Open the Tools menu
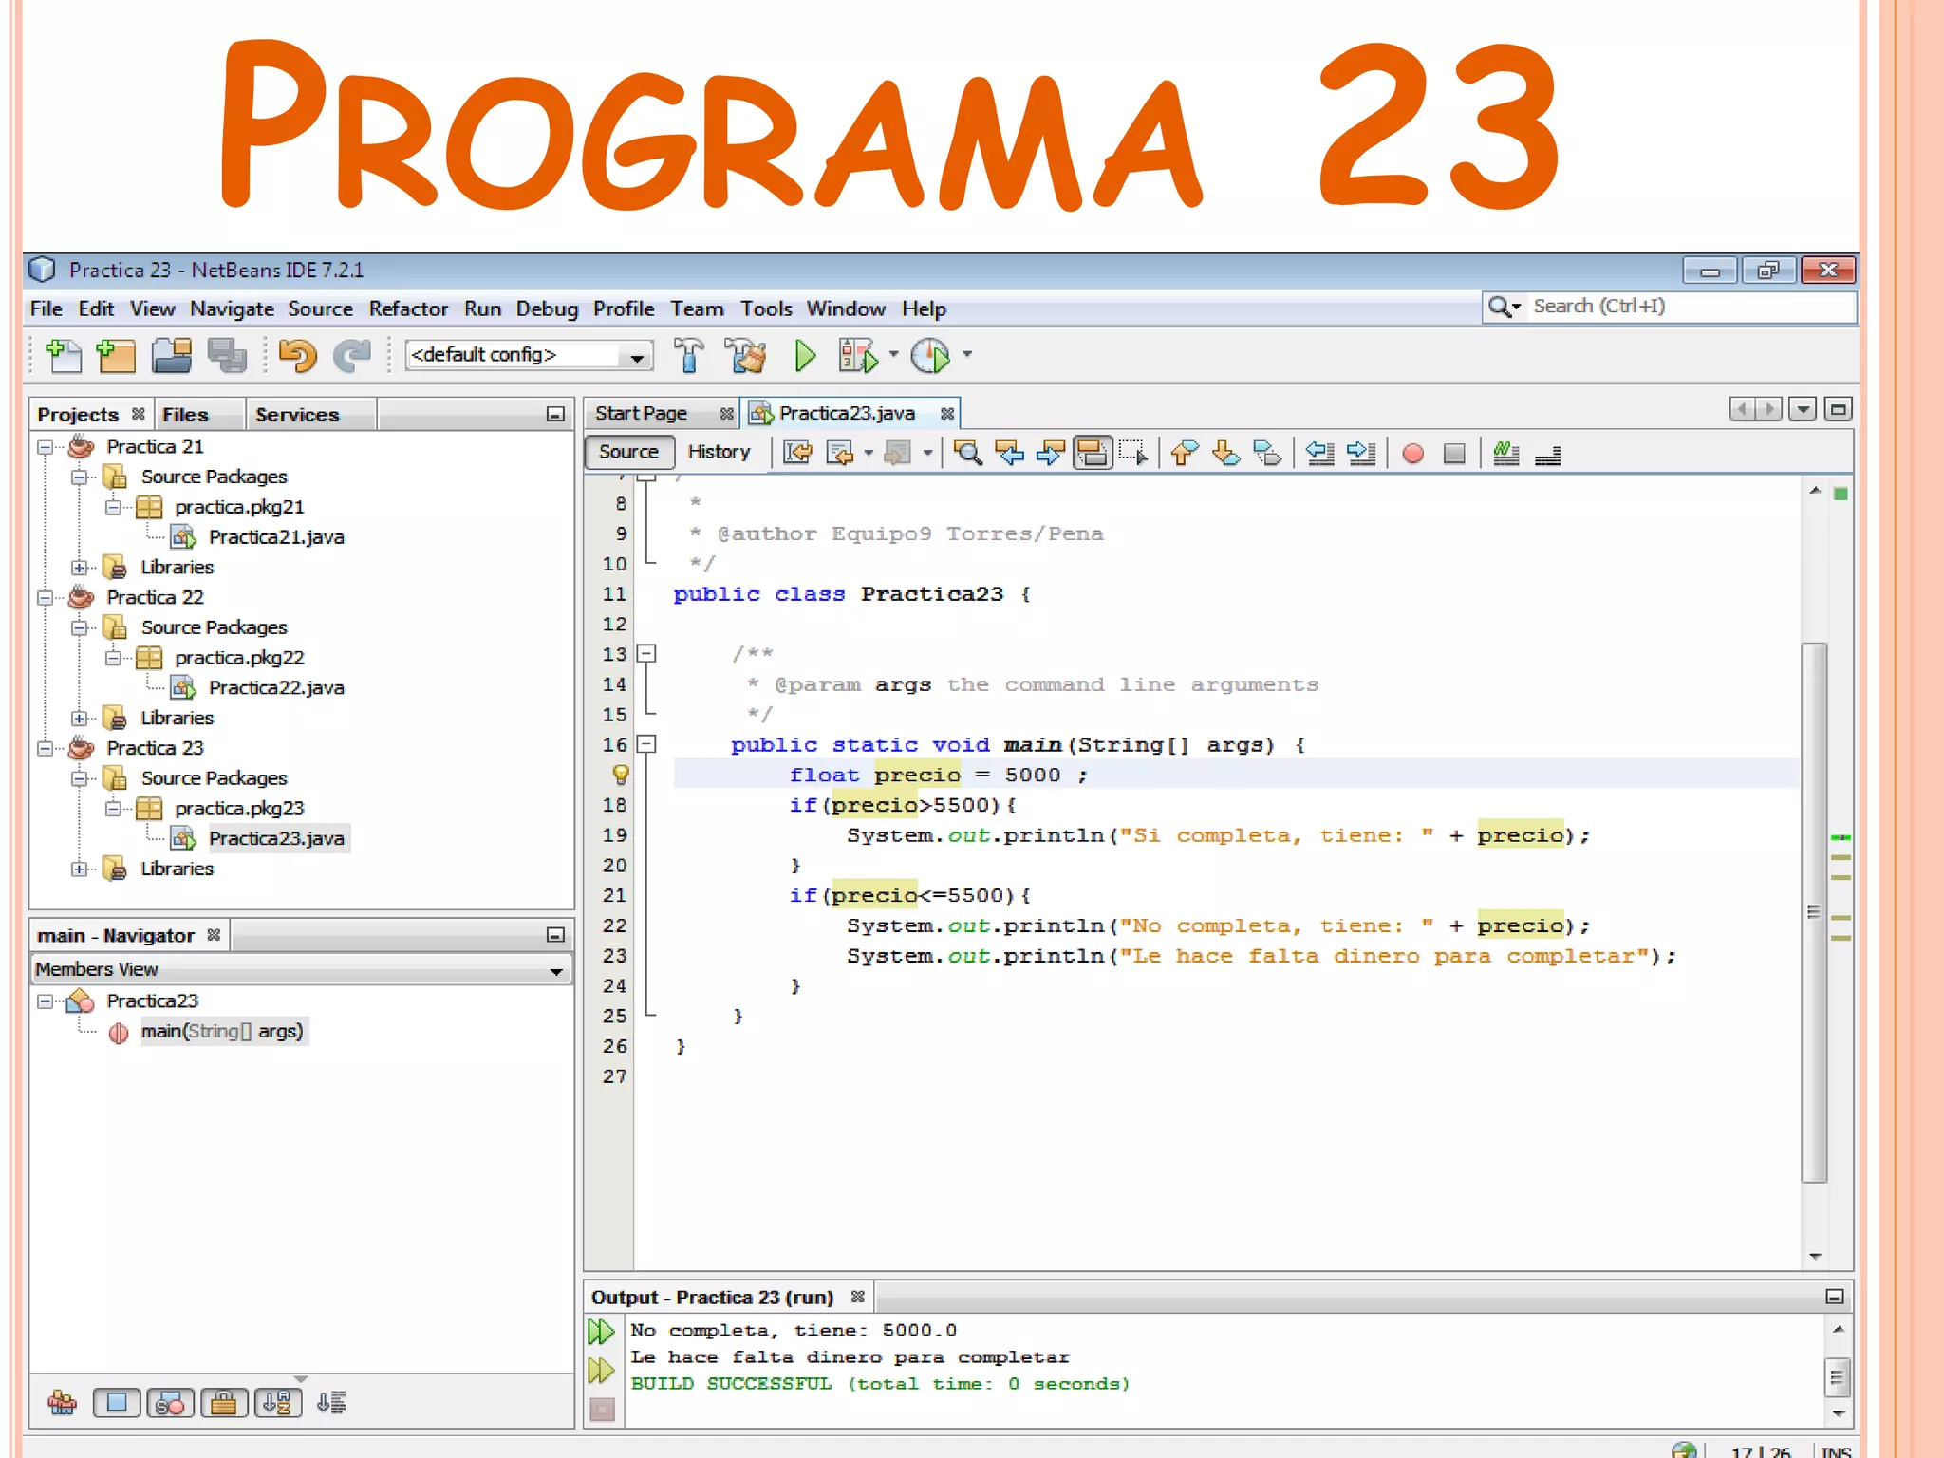 (766, 309)
